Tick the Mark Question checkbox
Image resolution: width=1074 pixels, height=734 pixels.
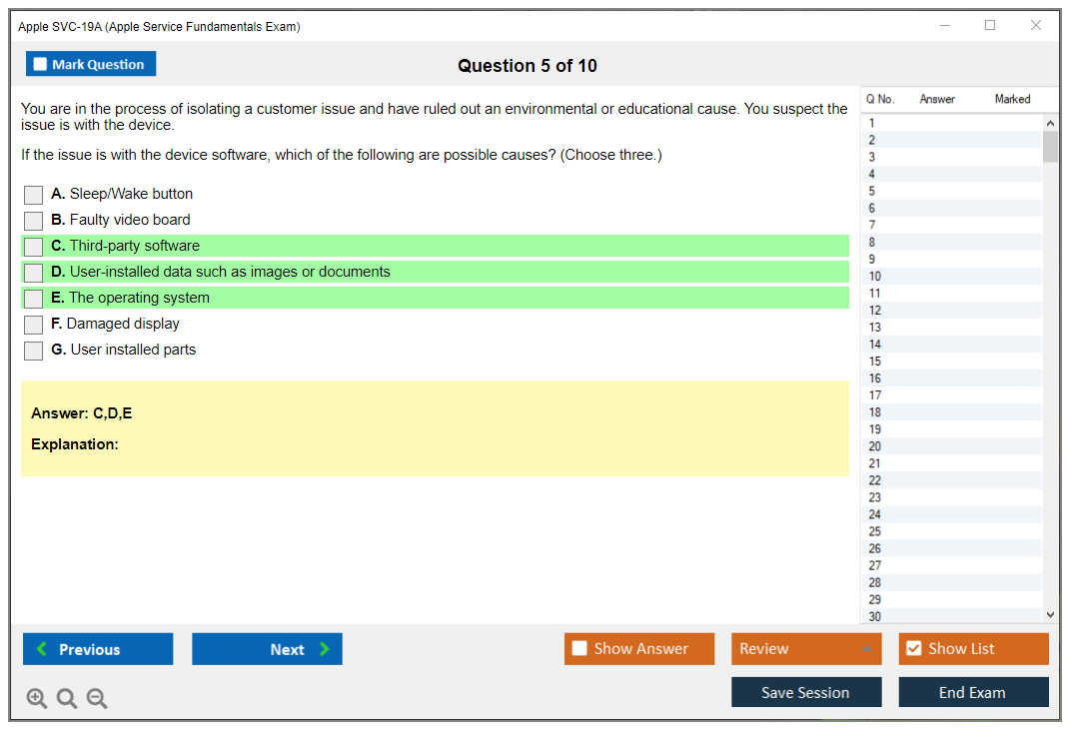[41, 65]
